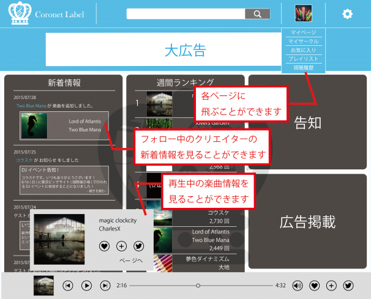Click the Lord of Atlantis seahorse thumbnail in news
This screenshot has width=371, height=299.
34,125
